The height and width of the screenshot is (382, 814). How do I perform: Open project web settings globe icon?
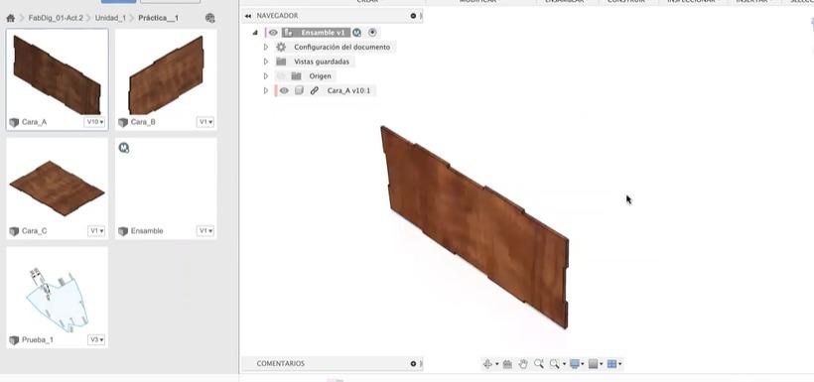click(209, 18)
